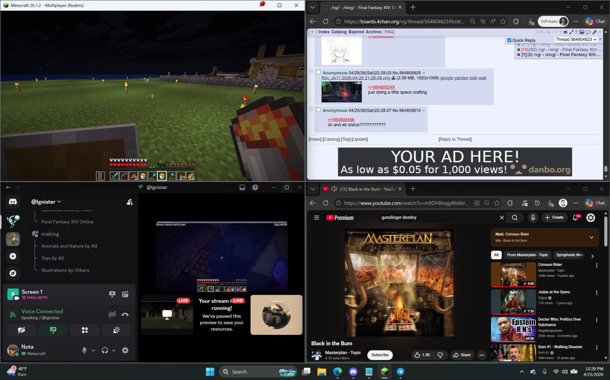Mute Discord microphone

pos(84,351)
